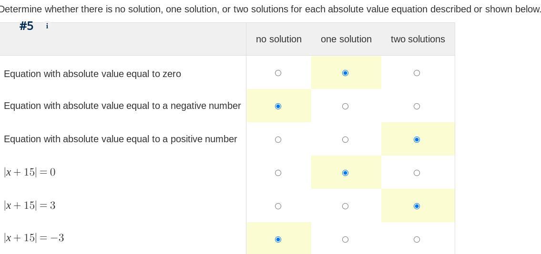Pick 'no solution' for |x+15| = 0
Screen dimensions: 541x254
[278, 173]
